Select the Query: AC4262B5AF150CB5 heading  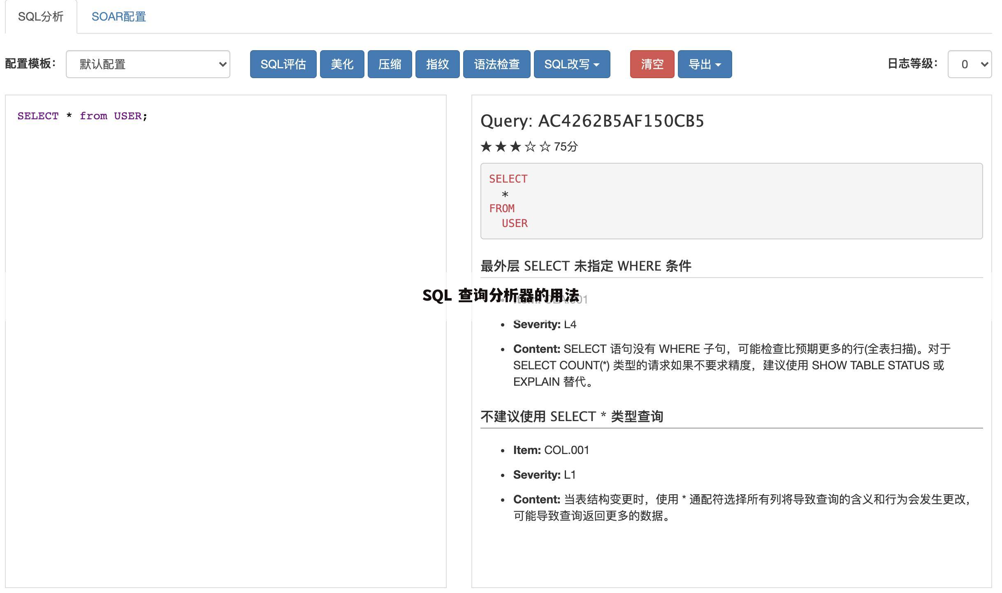[x=592, y=121]
